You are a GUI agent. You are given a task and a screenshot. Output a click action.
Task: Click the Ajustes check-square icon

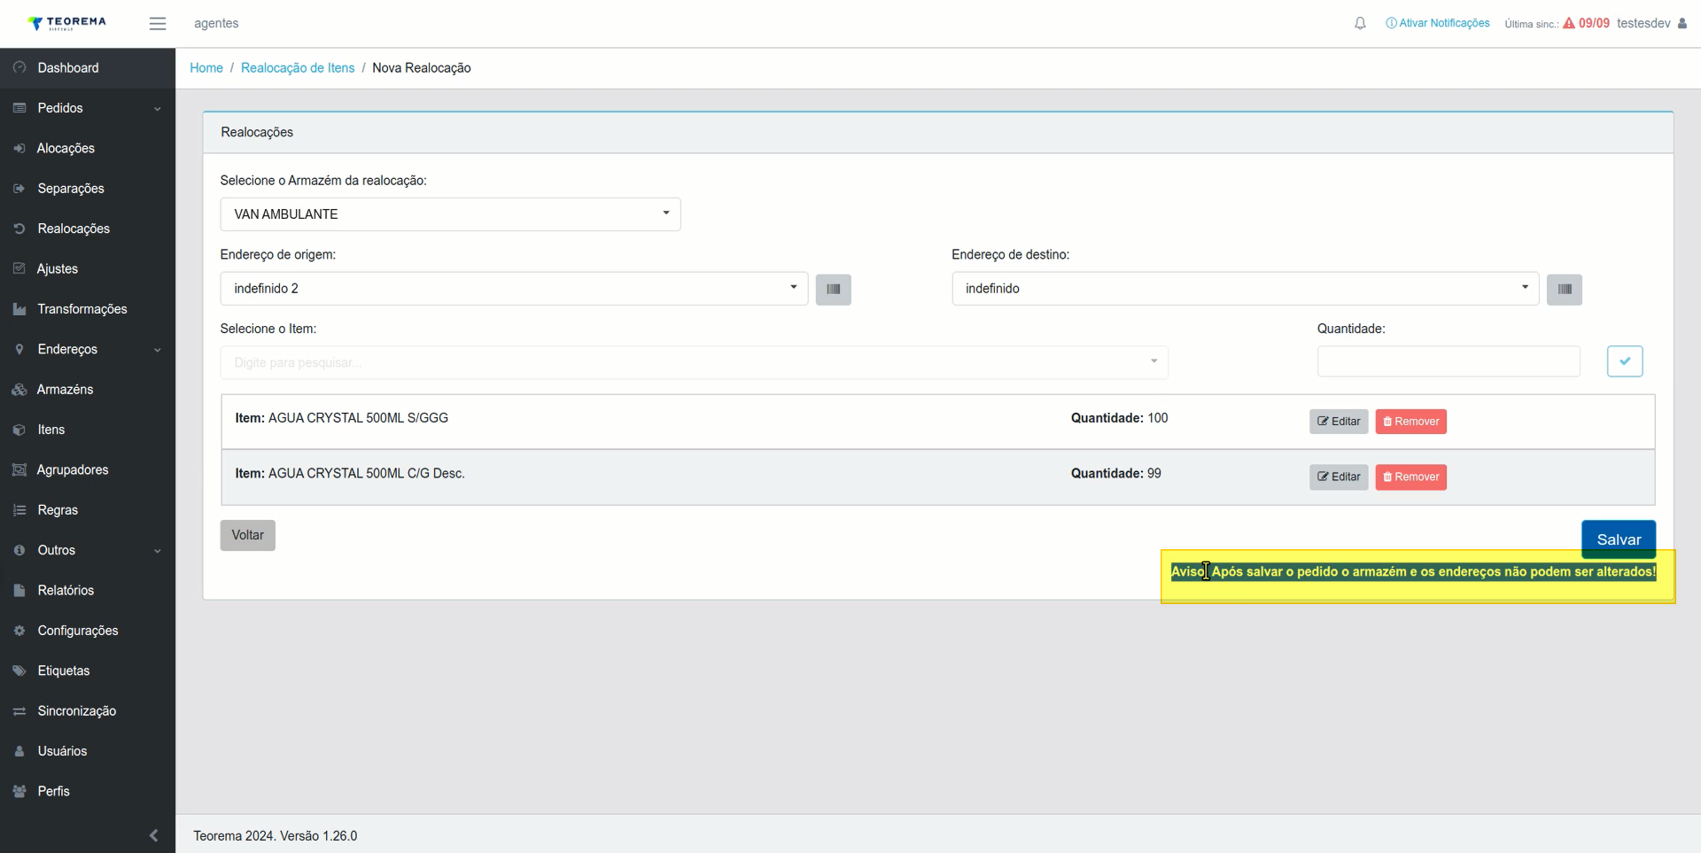click(19, 268)
